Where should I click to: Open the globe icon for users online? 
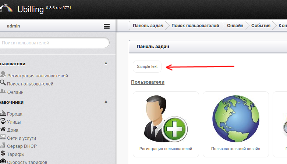pos(235,117)
